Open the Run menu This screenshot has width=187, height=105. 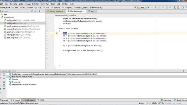pyautogui.click(x=48, y=4)
